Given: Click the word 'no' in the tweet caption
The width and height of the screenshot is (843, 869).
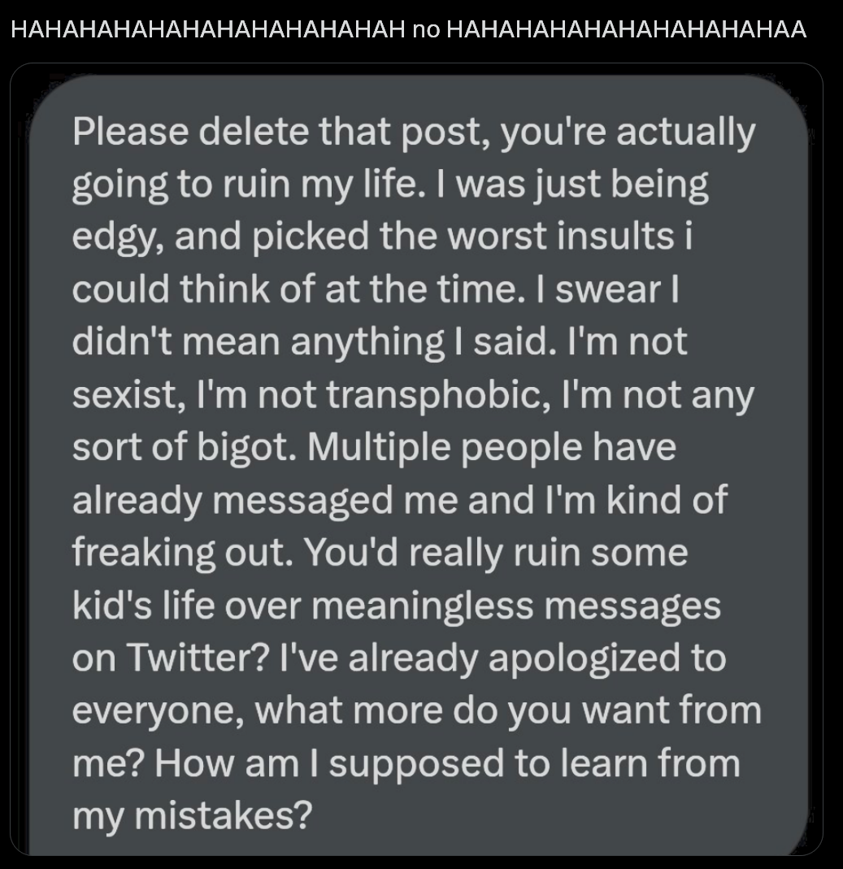Looking at the screenshot, I should point(425,29).
